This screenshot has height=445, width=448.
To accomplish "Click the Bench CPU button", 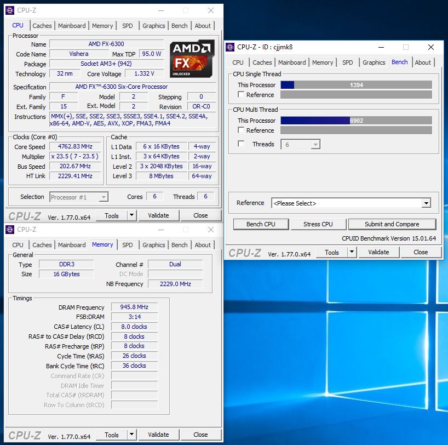I will (x=261, y=224).
